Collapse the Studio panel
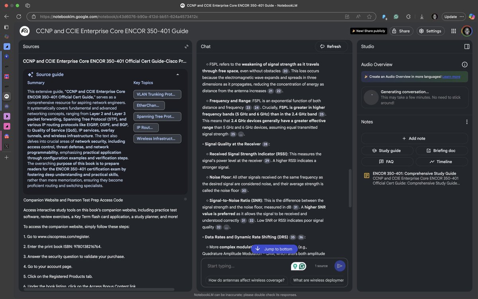478x299 pixels. [x=467, y=47]
